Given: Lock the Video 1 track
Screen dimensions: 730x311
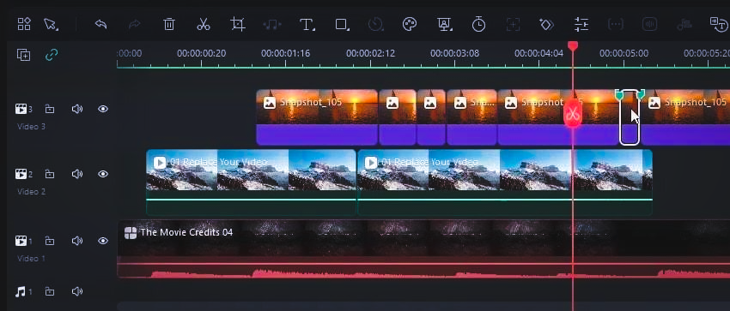Looking at the screenshot, I should [x=49, y=241].
